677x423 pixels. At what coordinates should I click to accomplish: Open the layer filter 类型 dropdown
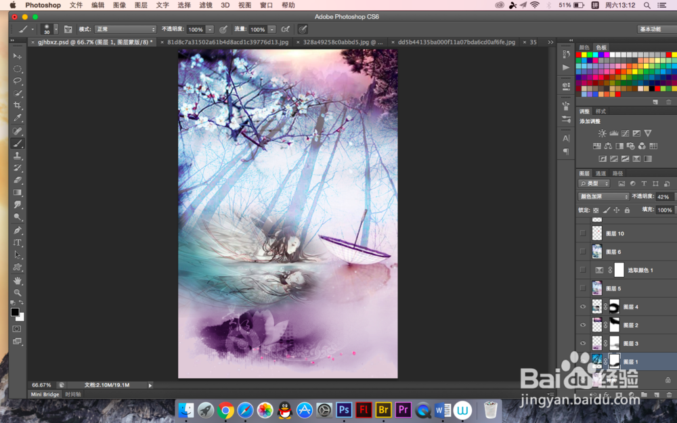594,183
